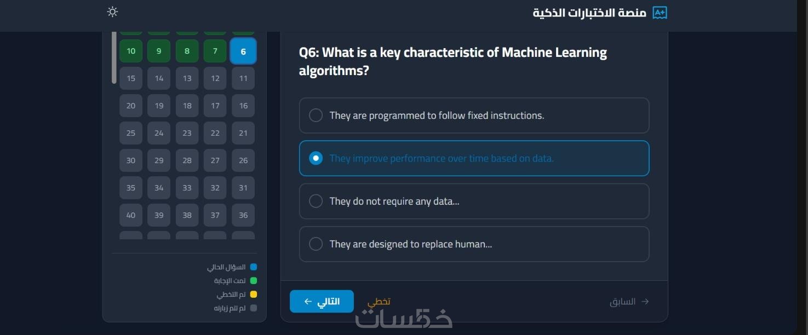Choose radio for 'designed to replace human'
This screenshot has width=808, height=335.
(316, 244)
